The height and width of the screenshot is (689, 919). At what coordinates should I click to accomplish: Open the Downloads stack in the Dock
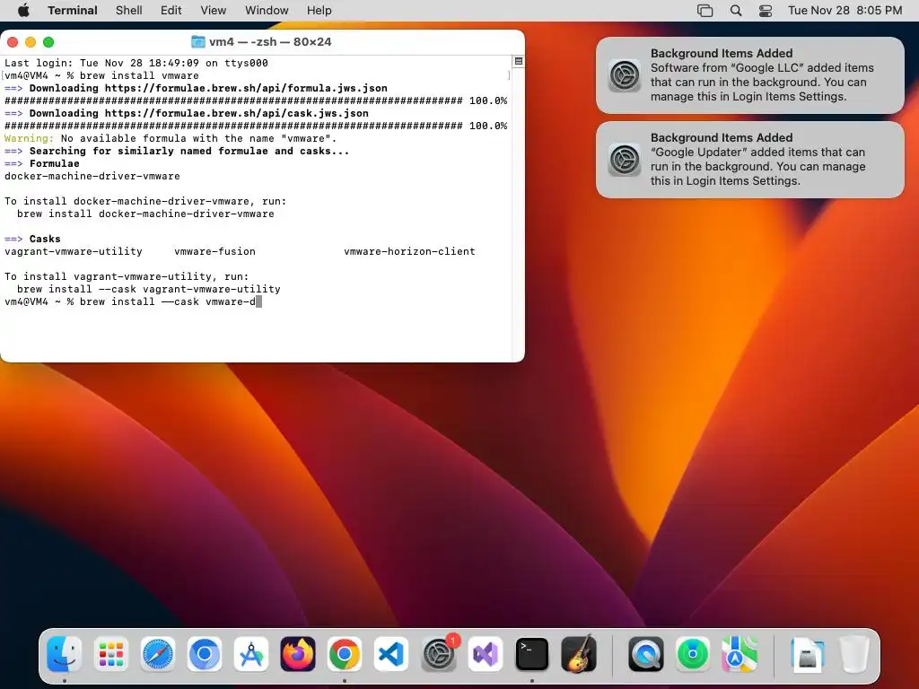pyautogui.click(x=807, y=654)
